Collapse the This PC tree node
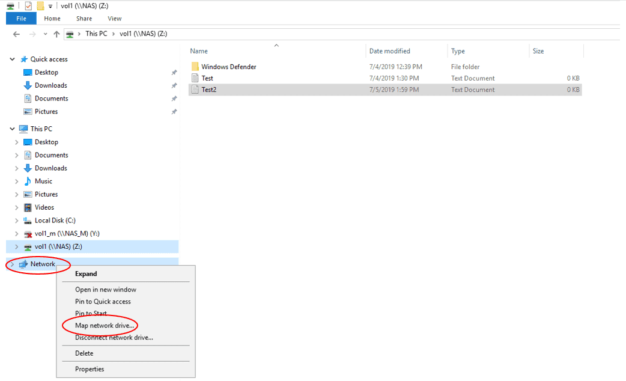 coord(12,129)
